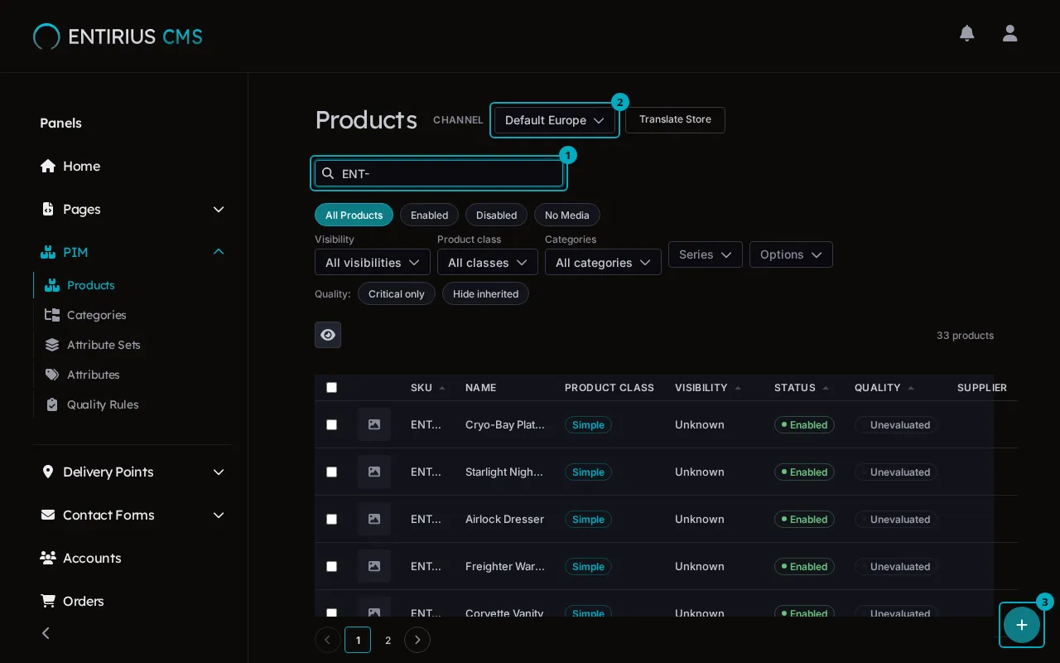Check the Freighter War... row checkbox
This screenshot has width=1060, height=663.
(x=331, y=566)
